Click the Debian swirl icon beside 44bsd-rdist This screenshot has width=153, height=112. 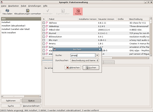pyautogui.click(x=47, y=30)
